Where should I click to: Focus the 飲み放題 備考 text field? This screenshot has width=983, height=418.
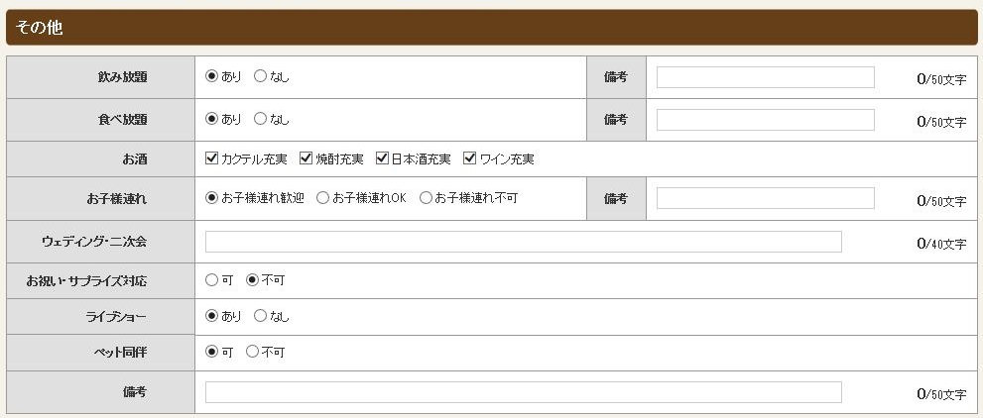pos(766,77)
